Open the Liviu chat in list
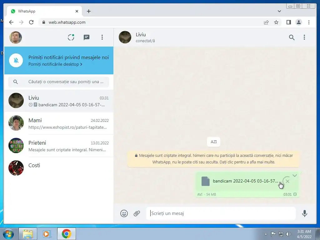This screenshot has width=320, height=240. coord(59,101)
